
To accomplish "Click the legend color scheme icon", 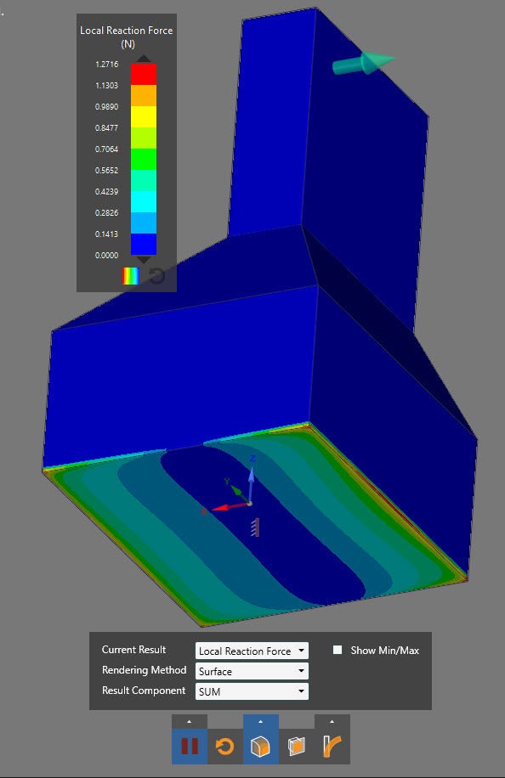I will (x=131, y=276).
